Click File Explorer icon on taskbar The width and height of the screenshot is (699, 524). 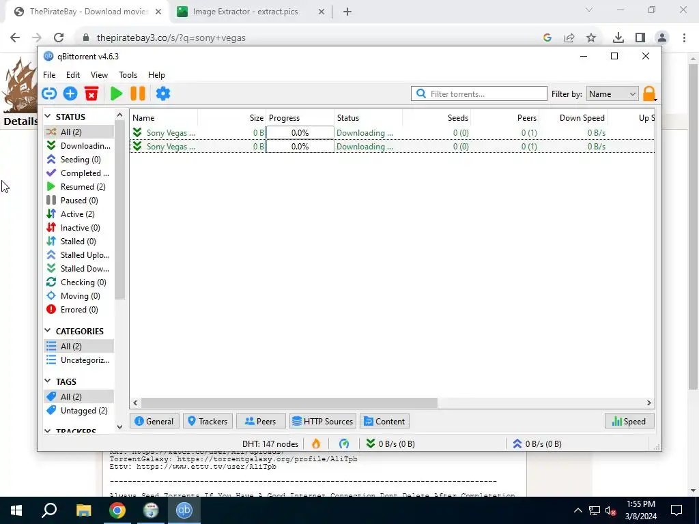tap(83, 510)
